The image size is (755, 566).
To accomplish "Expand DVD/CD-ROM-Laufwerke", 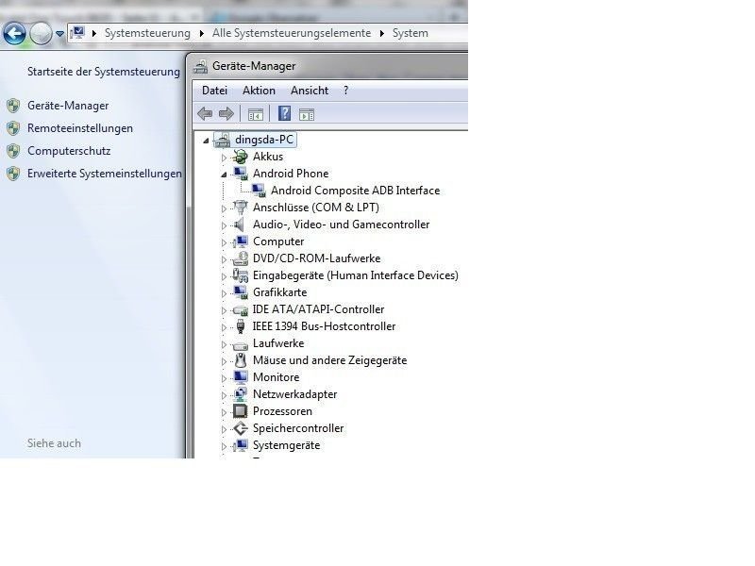I will [x=224, y=259].
